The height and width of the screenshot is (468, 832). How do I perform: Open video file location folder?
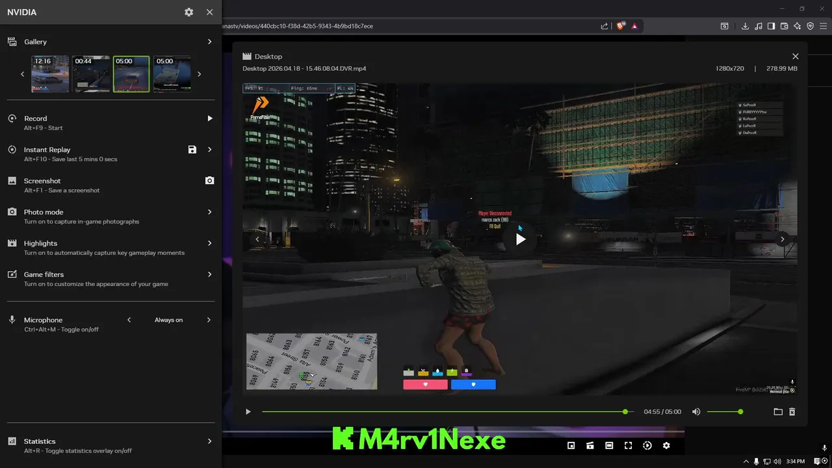click(x=778, y=411)
